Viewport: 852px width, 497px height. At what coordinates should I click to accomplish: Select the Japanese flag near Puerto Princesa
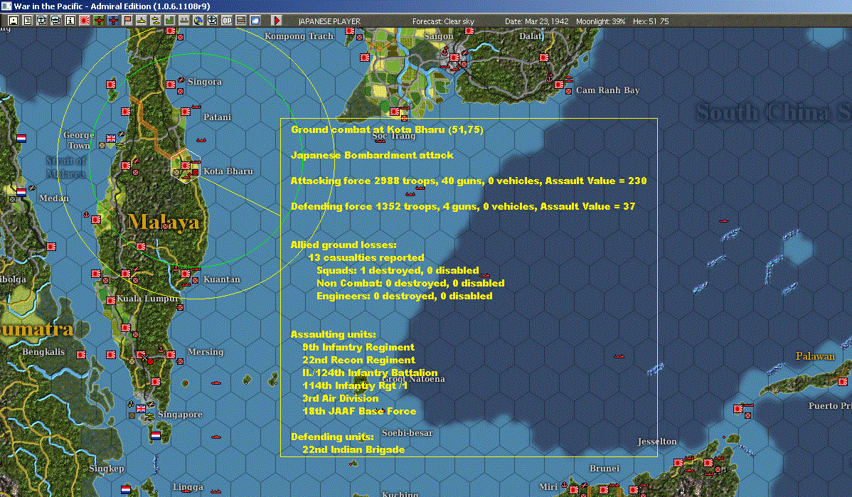pos(843,382)
